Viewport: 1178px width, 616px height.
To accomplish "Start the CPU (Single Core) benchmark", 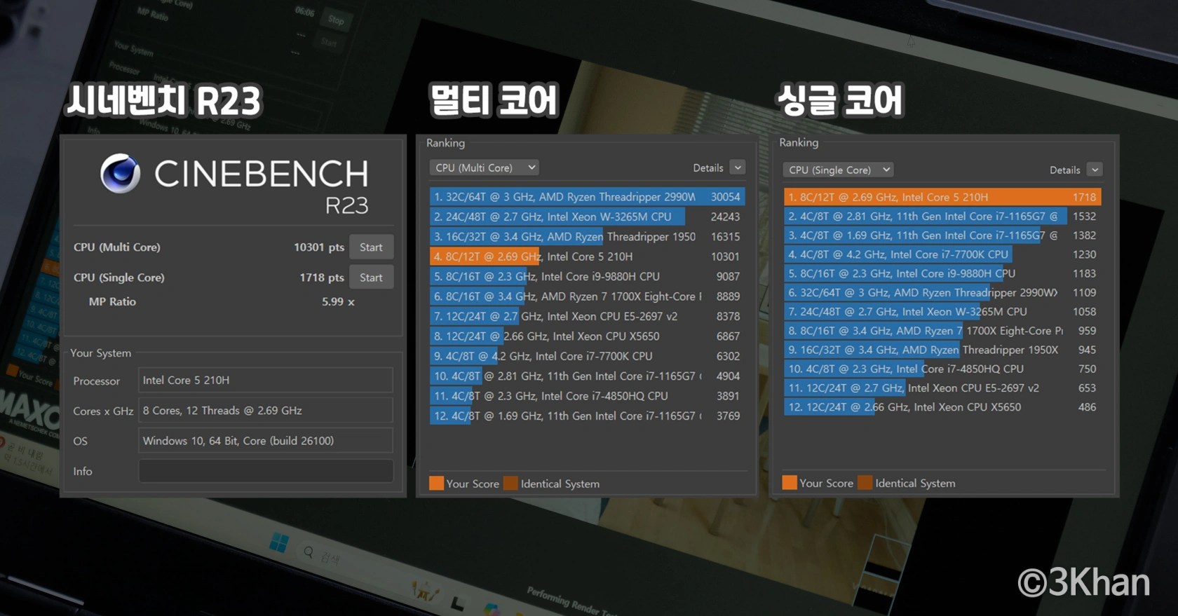I will (x=371, y=278).
